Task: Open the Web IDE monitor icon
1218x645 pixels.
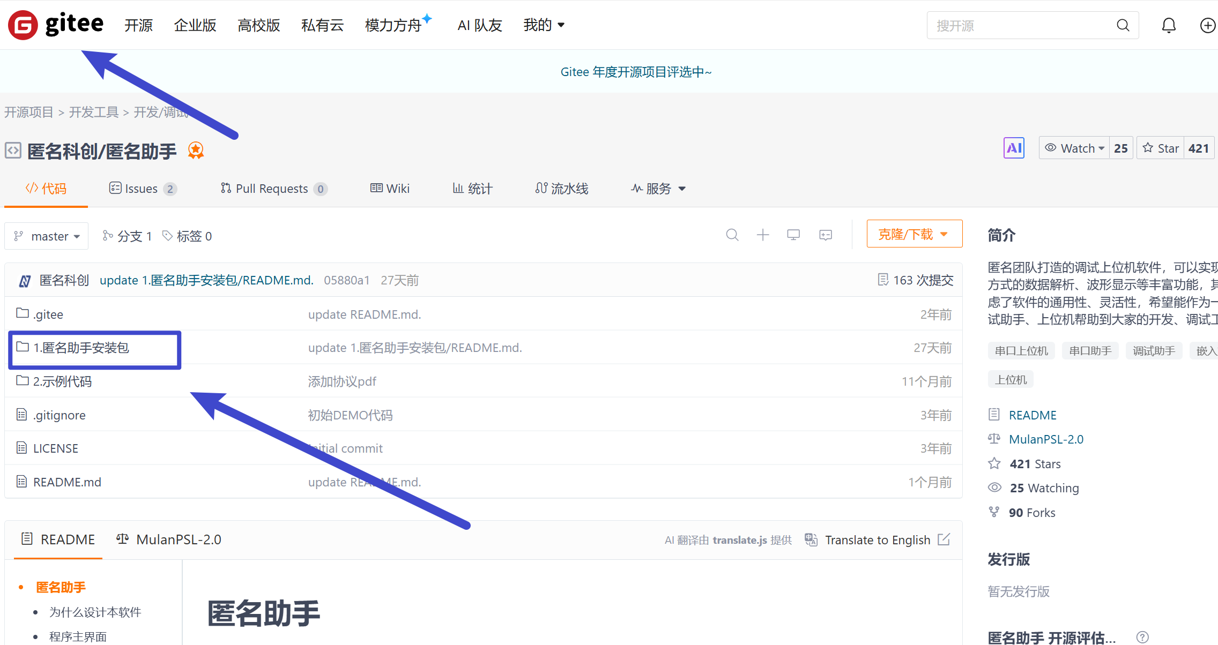Action: point(793,235)
